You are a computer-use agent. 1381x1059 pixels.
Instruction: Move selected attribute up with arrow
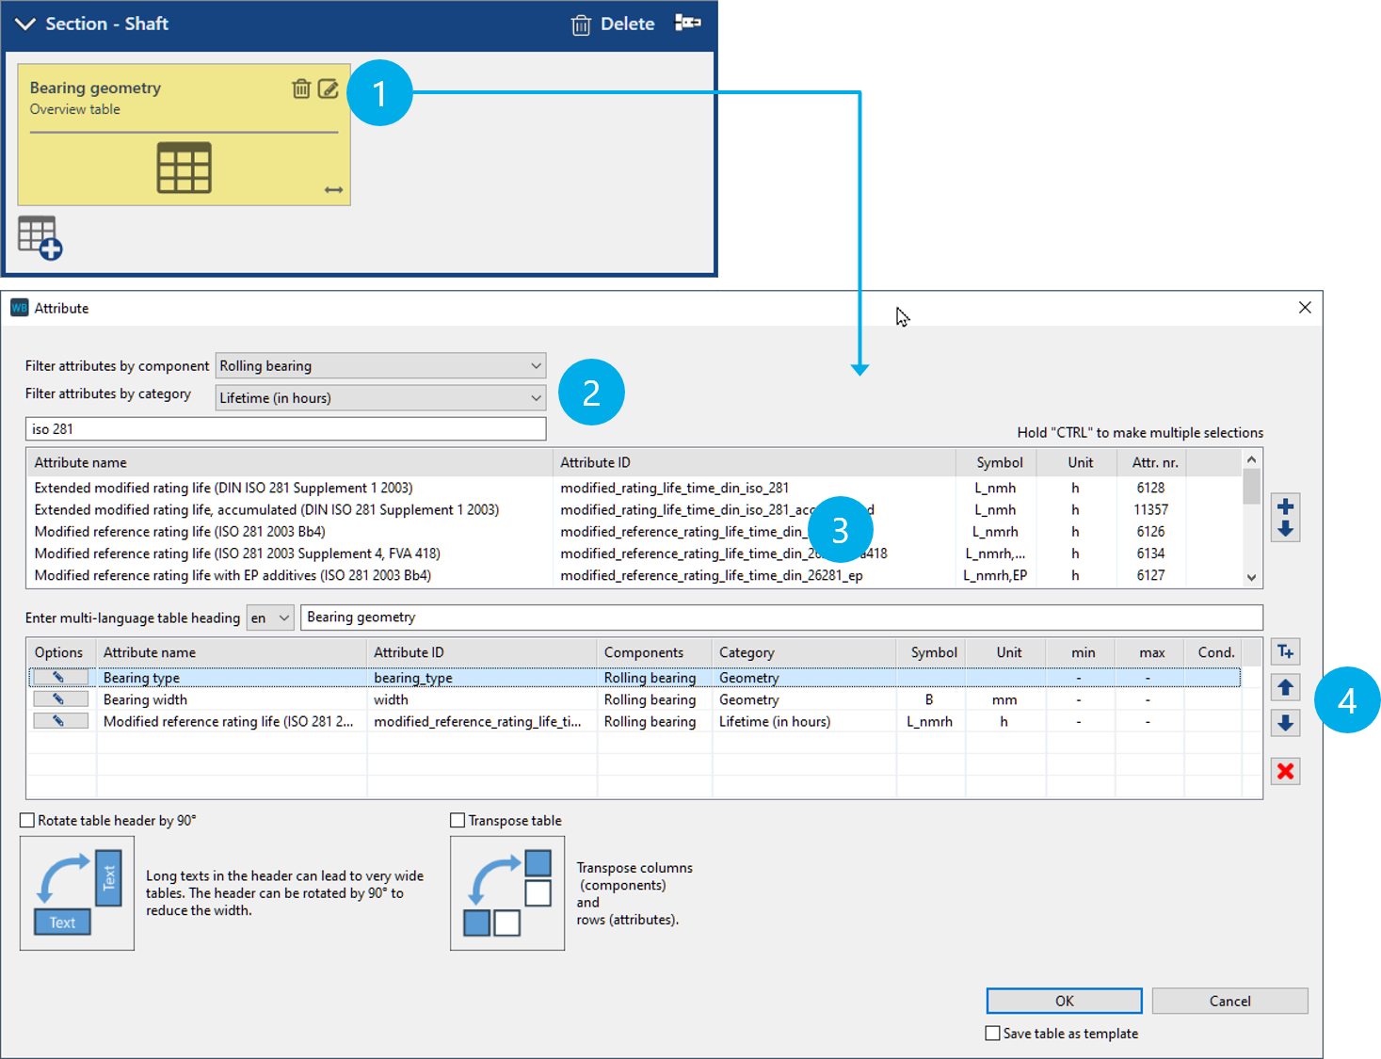coord(1285,688)
